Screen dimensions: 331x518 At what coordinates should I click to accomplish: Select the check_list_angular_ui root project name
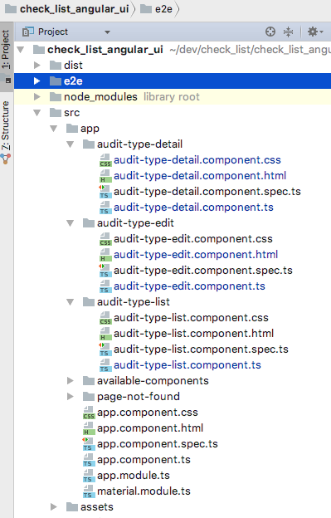click(x=105, y=50)
